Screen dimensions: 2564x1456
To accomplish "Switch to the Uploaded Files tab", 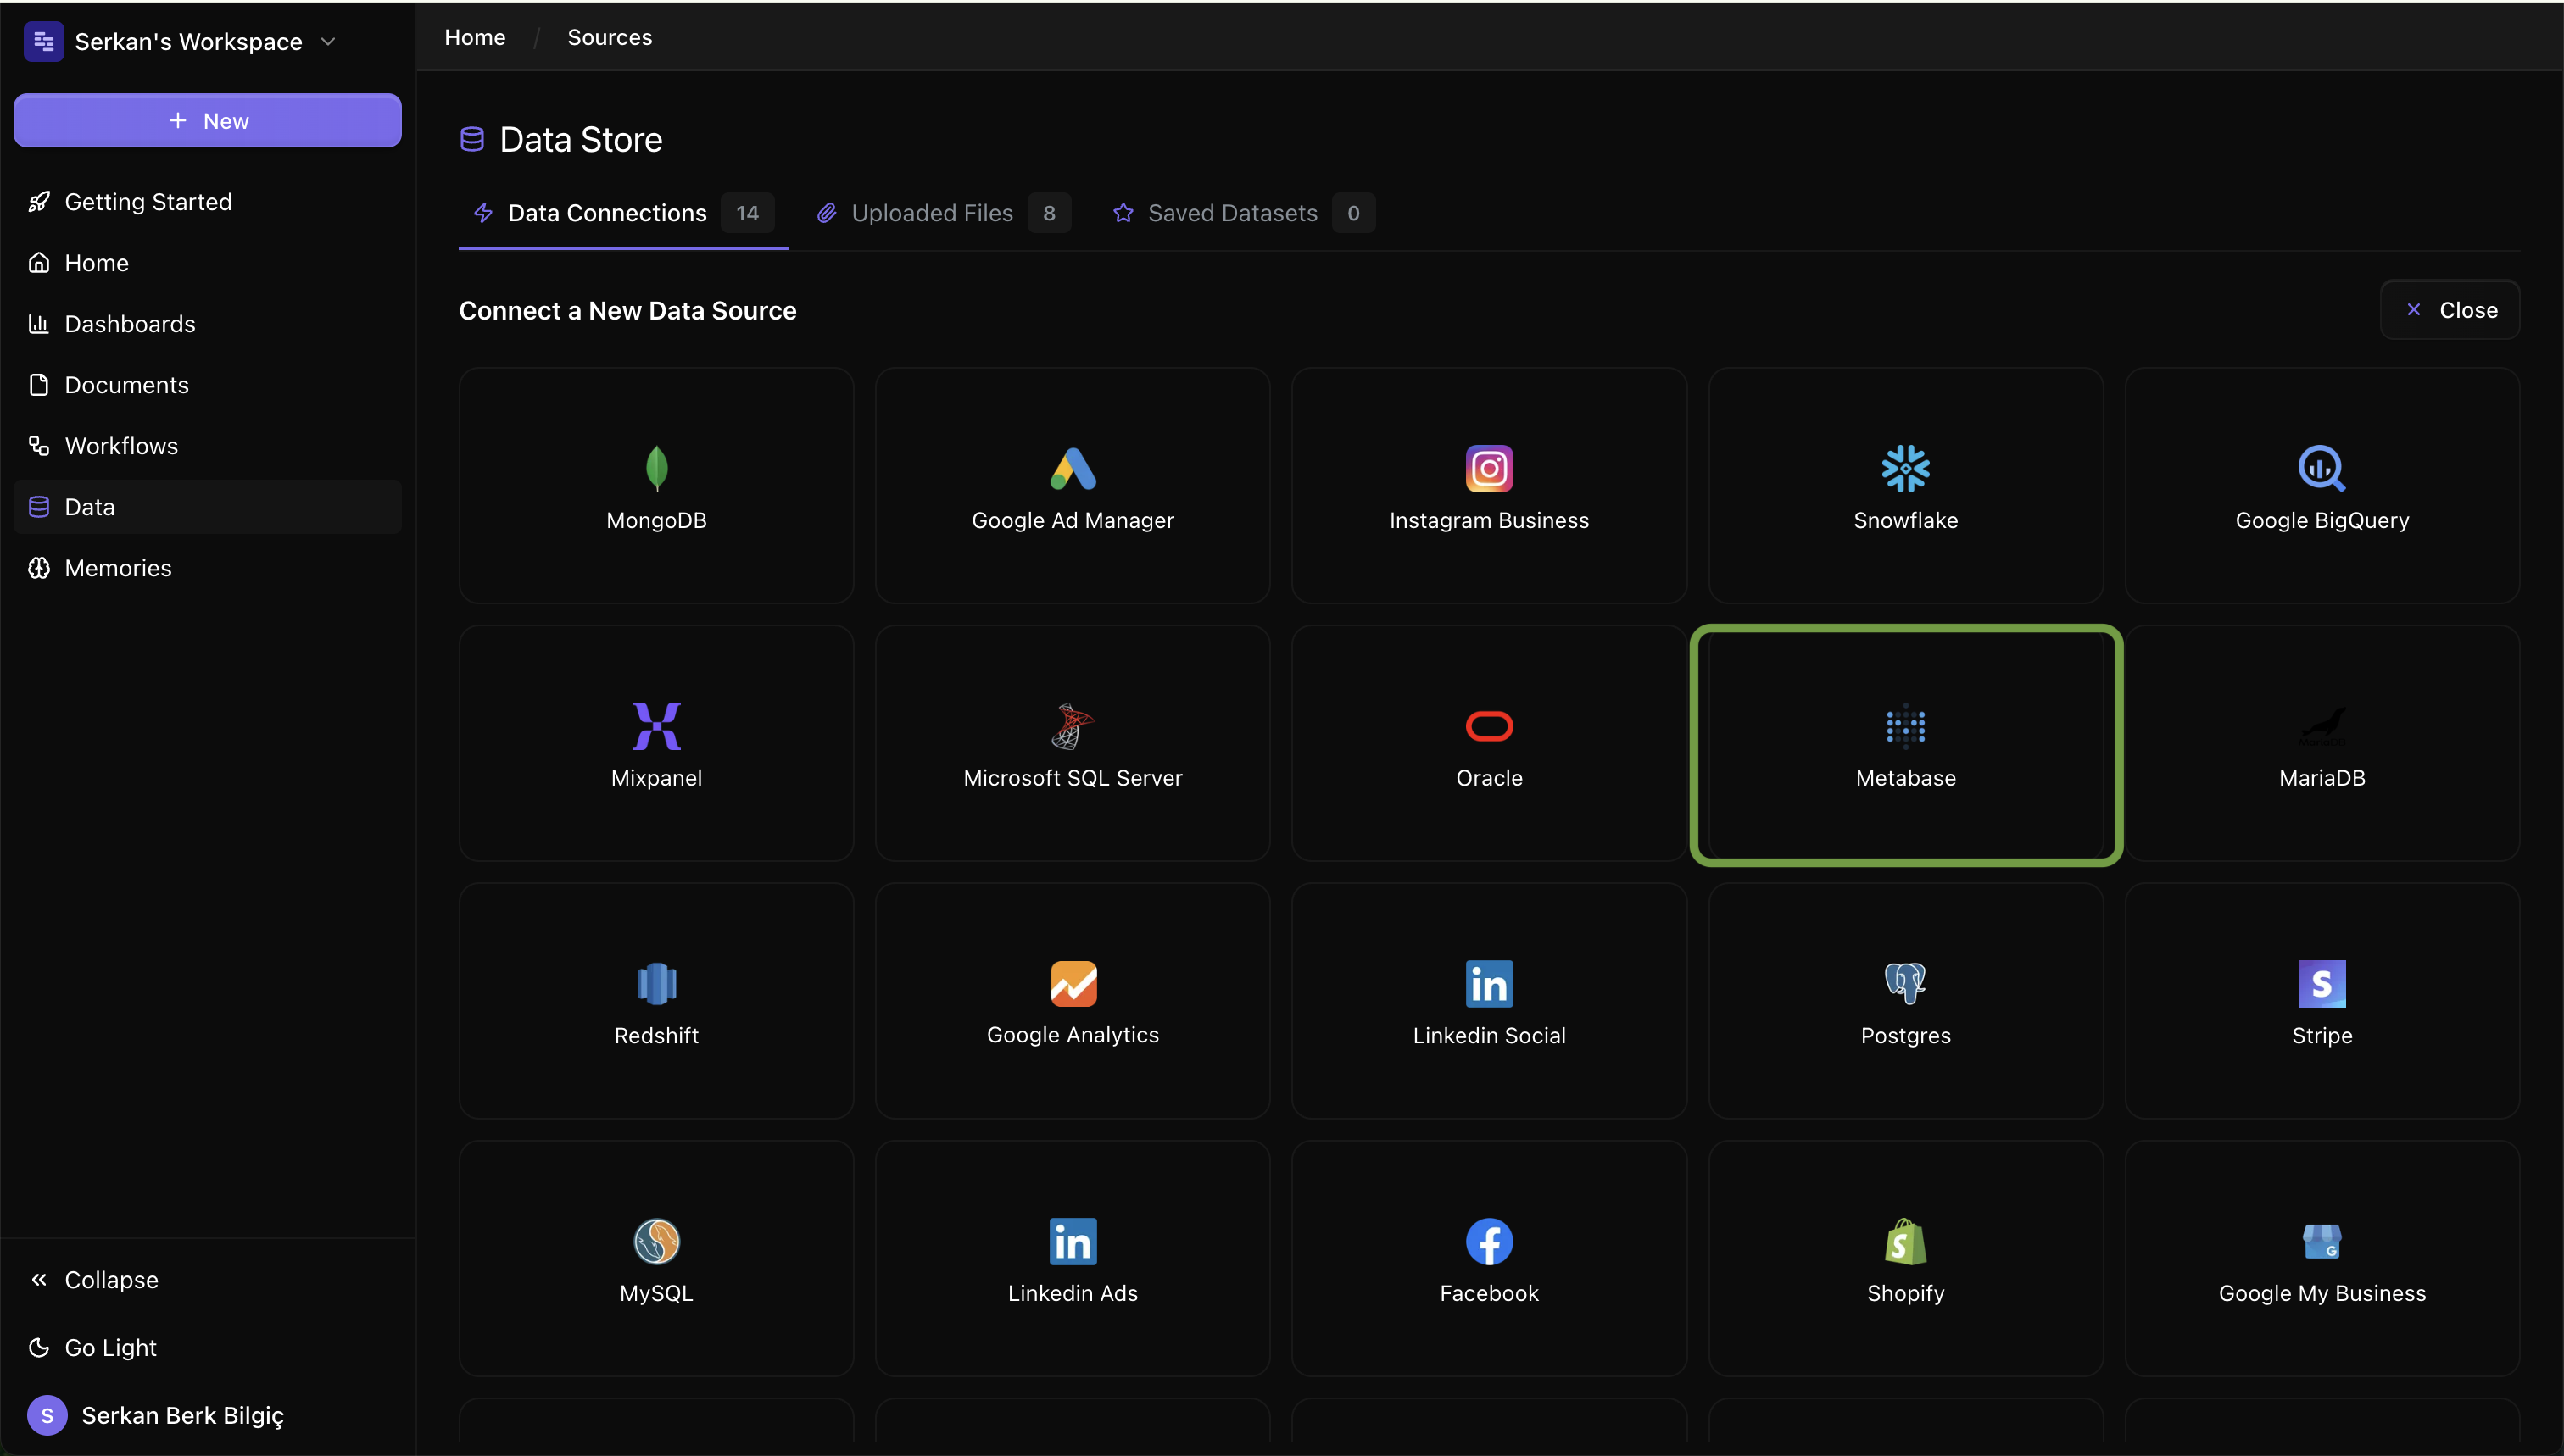I will click(944, 213).
